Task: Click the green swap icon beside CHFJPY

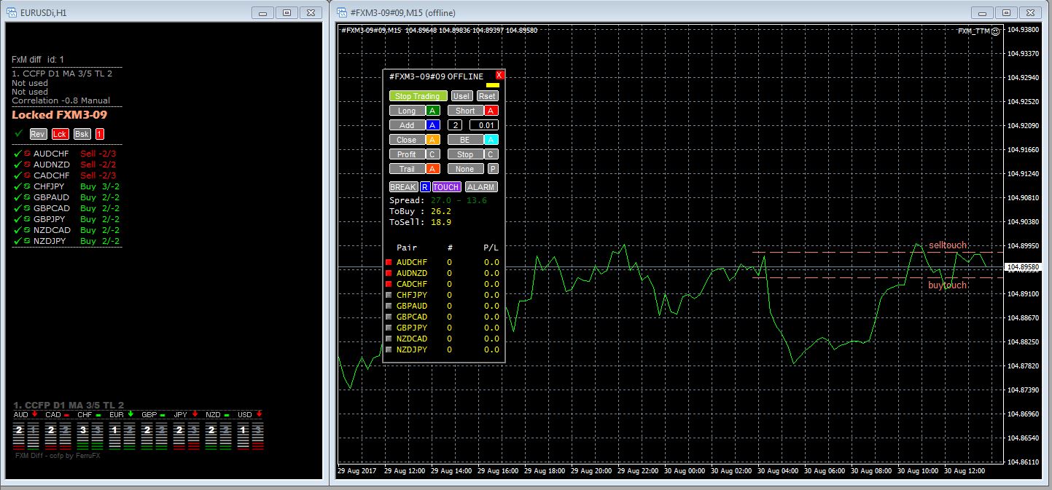Action: (x=28, y=186)
